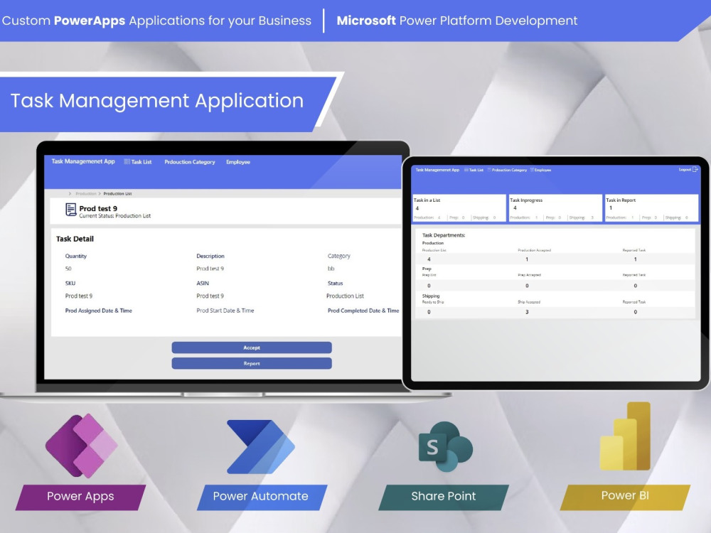Click the Category field label
The image size is (711, 533).
[338, 256]
